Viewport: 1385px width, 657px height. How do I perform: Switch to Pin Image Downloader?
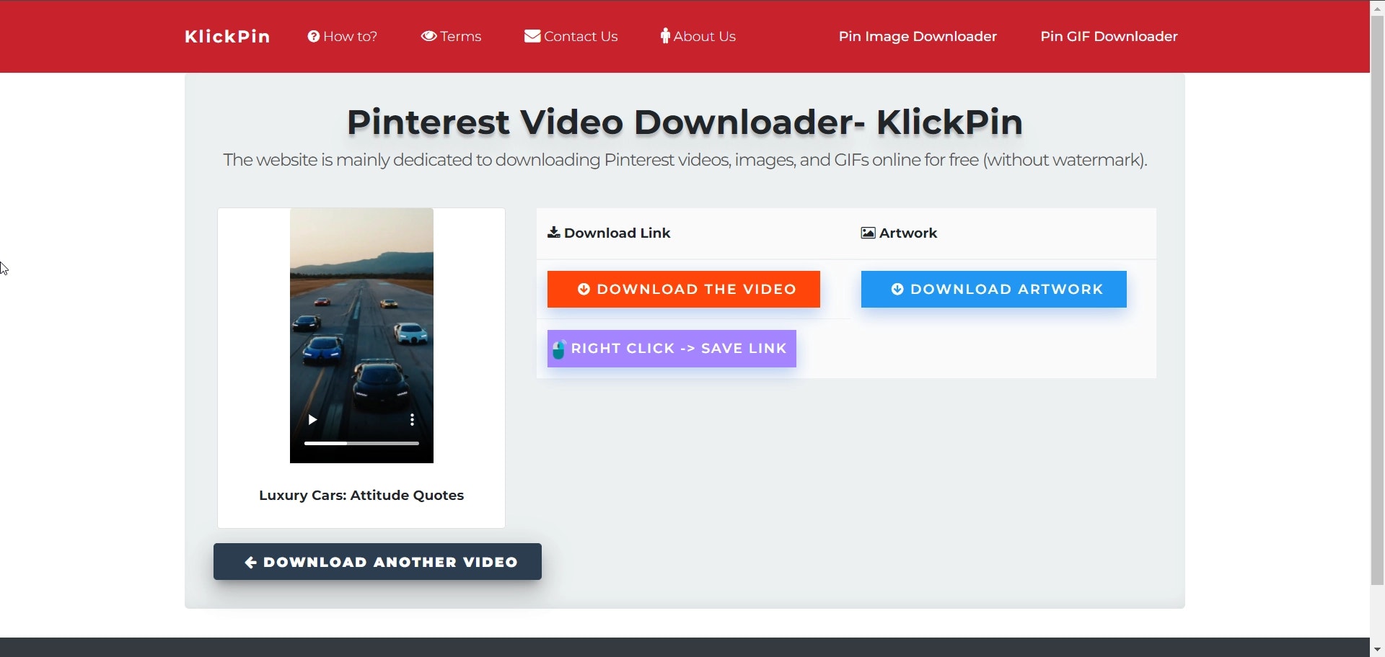918,37
